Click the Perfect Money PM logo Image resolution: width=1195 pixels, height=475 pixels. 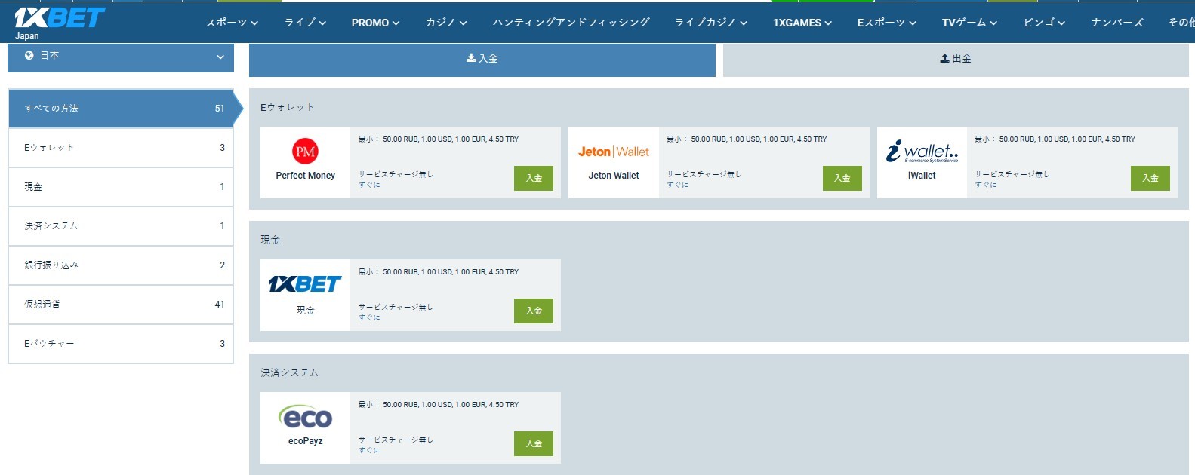pyautogui.click(x=305, y=152)
